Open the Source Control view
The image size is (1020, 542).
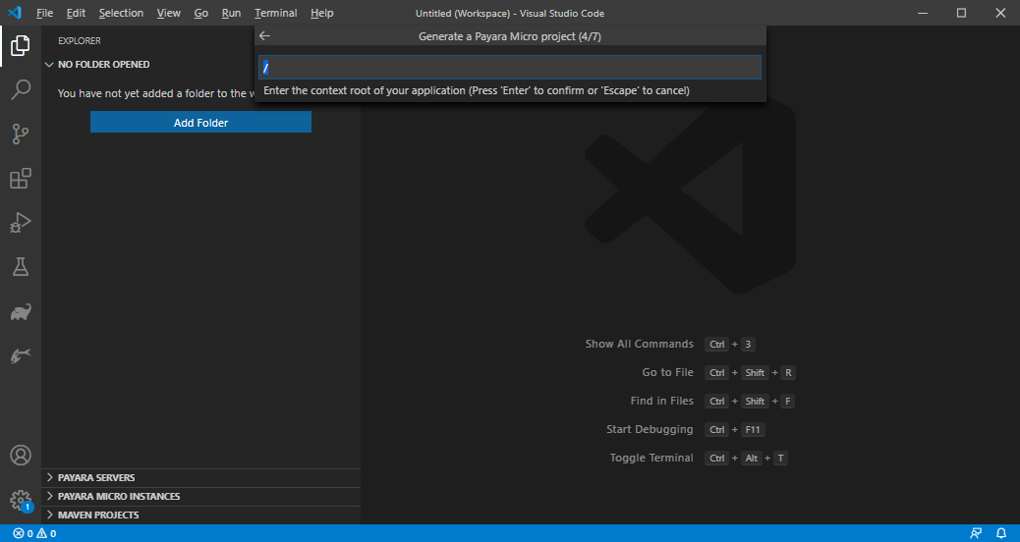point(20,135)
